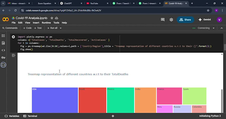
Task: Click the Gemini sparkle icon in bottom bar
Action: coord(113,116)
